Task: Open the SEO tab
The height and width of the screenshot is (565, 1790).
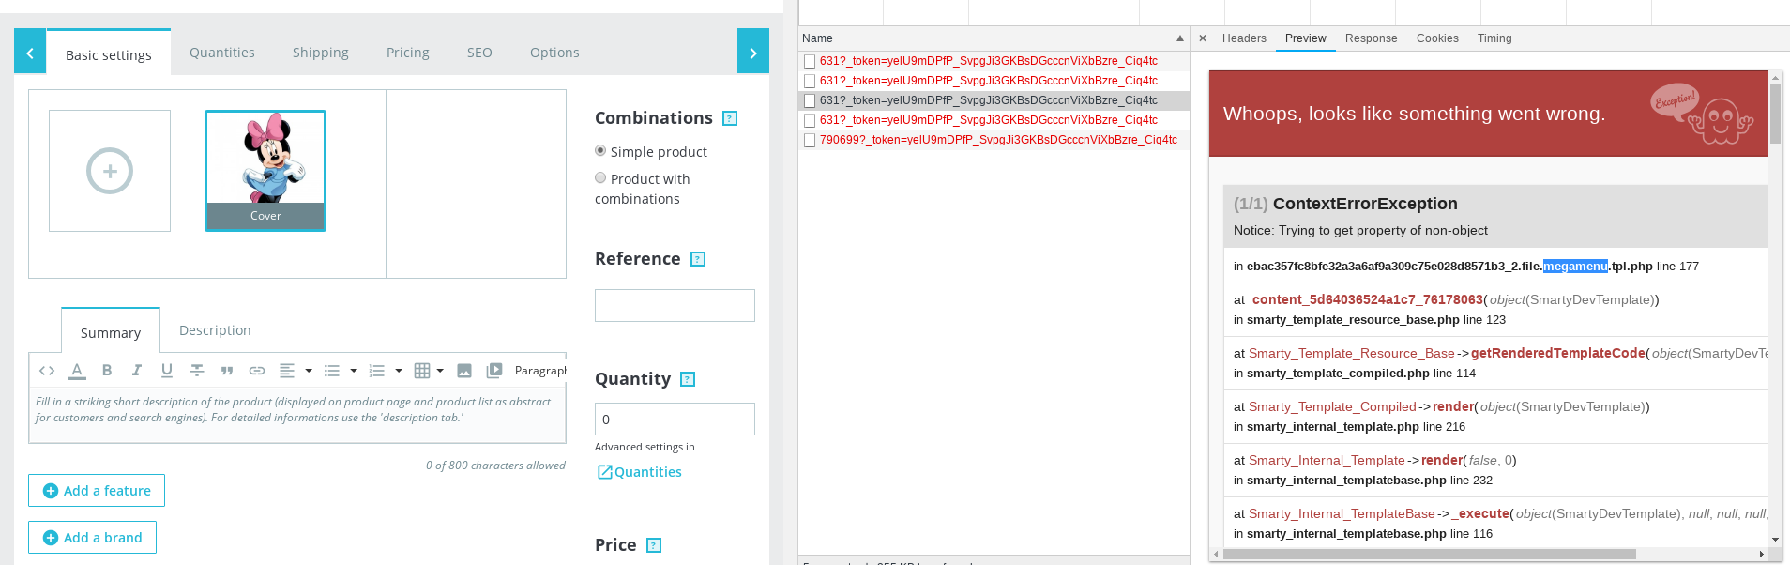Action: 479,53
